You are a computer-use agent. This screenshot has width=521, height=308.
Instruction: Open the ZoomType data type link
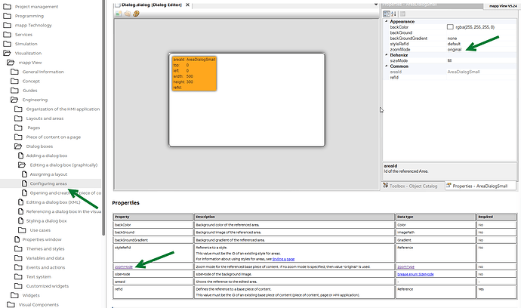pos(405,266)
